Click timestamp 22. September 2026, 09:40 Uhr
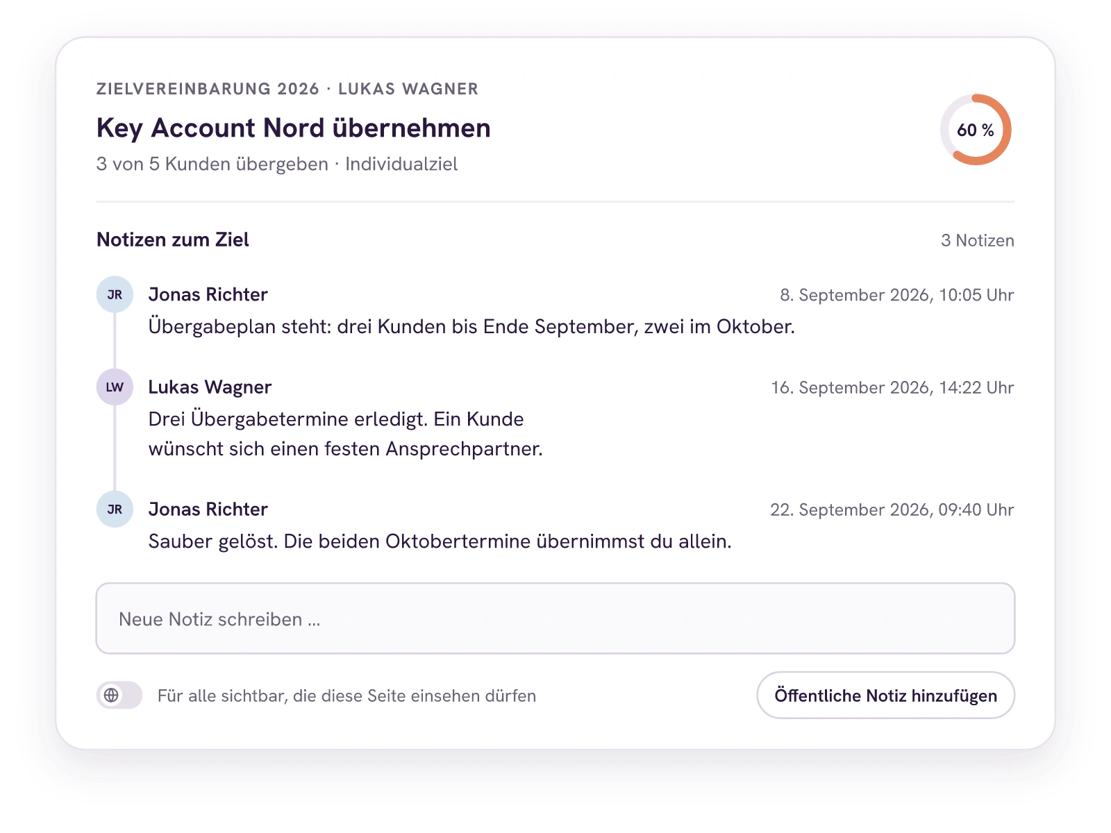This screenshot has height=833, width=1111. pyautogui.click(x=892, y=510)
